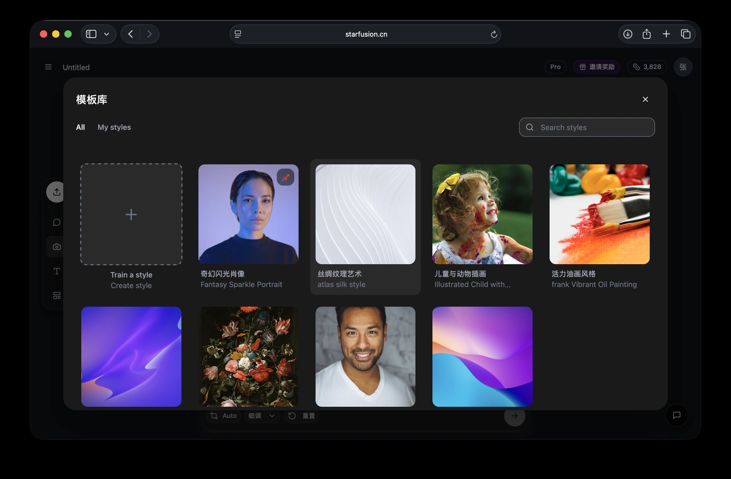The image size is (731, 479).
Task: Toggle pin on Fantasy Sparkle Portrait
Action: pyautogui.click(x=285, y=177)
